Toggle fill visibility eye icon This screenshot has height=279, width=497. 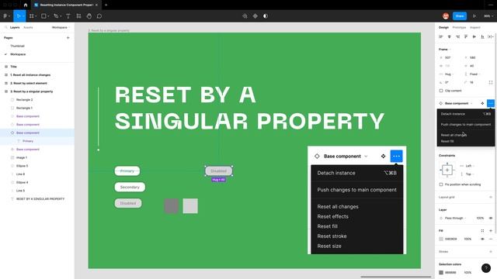point(482,239)
